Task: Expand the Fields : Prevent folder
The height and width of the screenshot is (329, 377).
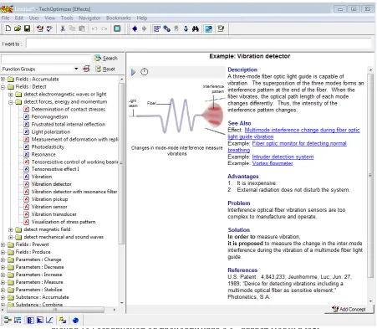Action: [3, 244]
